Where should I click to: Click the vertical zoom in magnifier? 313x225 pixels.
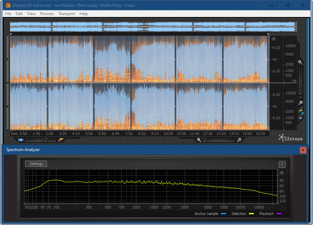point(300,62)
